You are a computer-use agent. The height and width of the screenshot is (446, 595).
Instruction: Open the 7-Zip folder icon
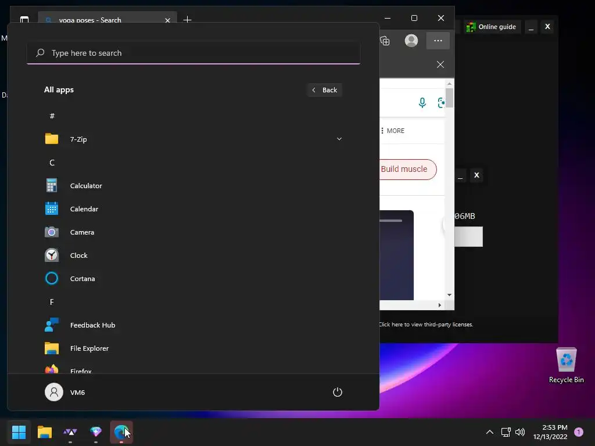[52, 139]
